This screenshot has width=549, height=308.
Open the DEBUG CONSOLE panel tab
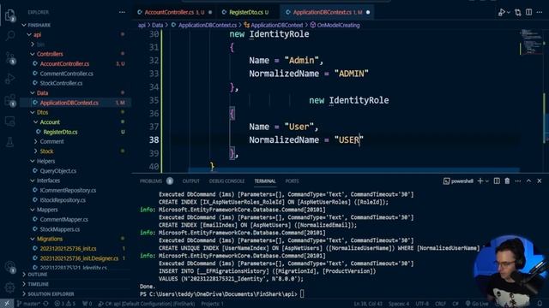pyautogui.click(x=226, y=181)
